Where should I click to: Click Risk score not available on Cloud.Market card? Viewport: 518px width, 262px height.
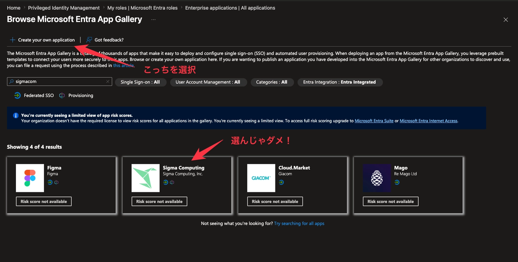point(275,201)
